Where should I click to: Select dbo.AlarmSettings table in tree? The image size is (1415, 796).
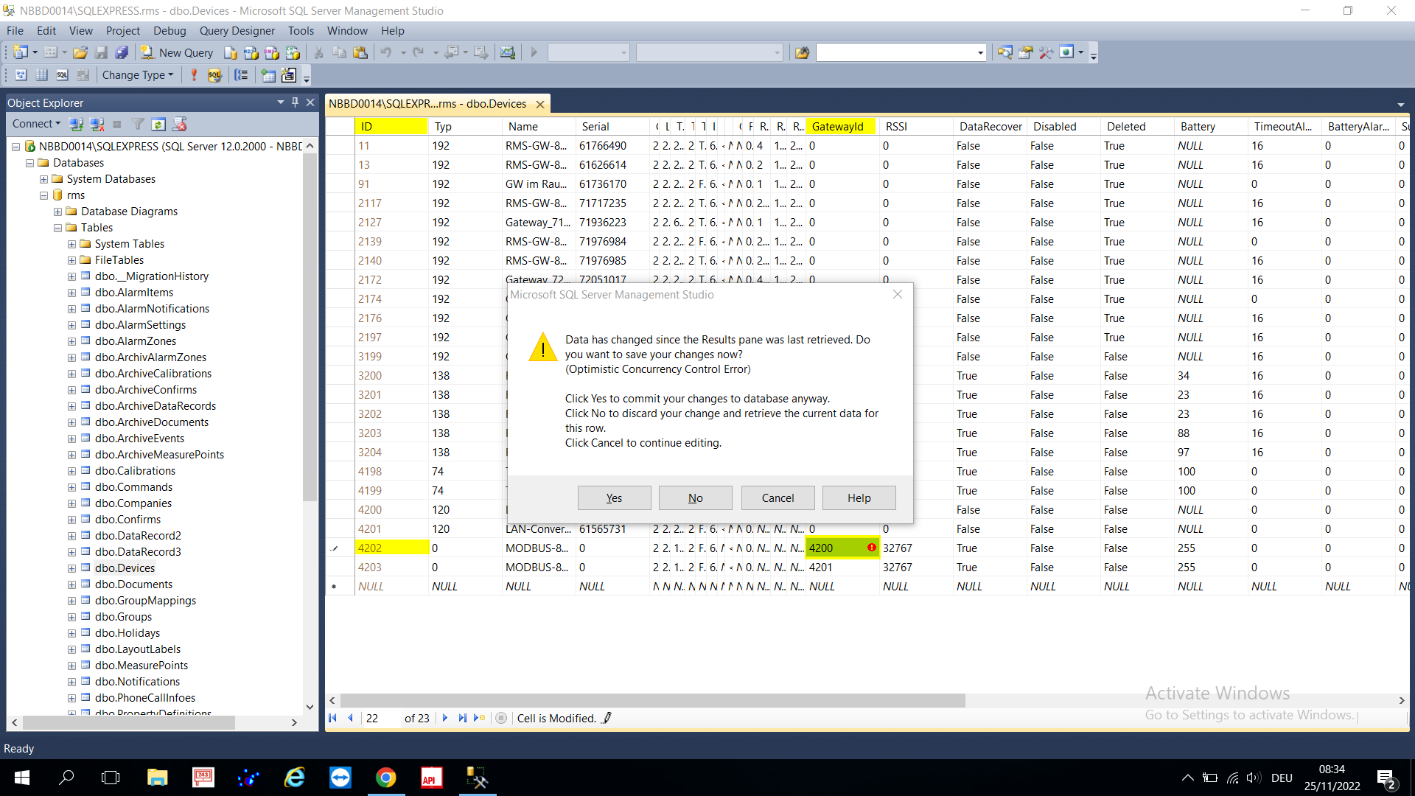click(140, 325)
